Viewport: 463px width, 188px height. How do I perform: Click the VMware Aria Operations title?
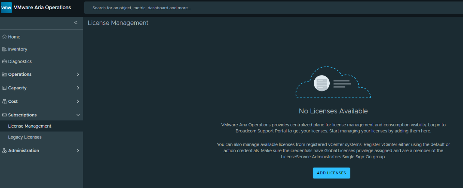click(x=42, y=8)
